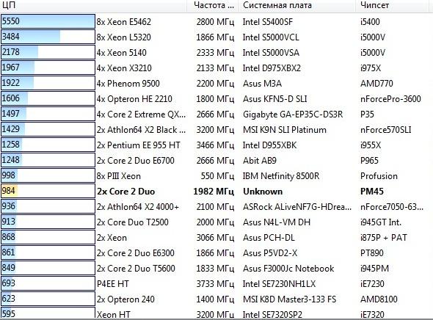433x320 pixels.
Task: Click the 4x Xeon X3210 entry
Action: [124, 68]
